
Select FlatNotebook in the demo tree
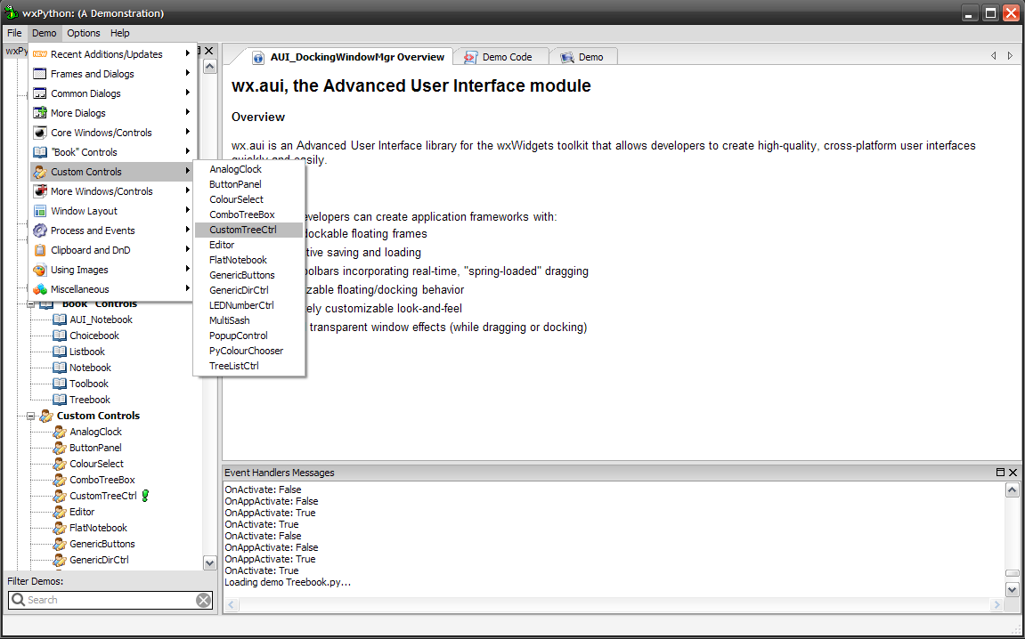pos(98,528)
